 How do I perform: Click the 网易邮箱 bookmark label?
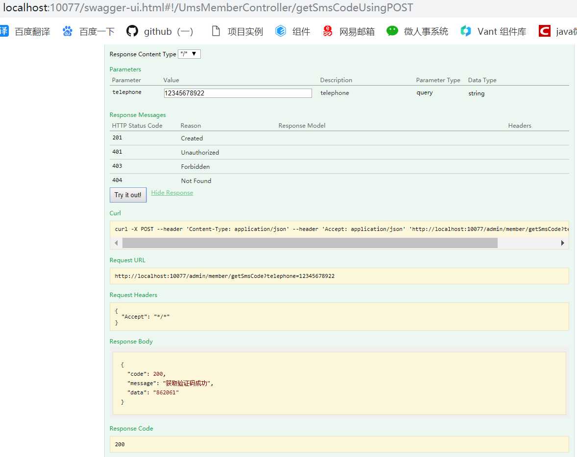pos(357,32)
